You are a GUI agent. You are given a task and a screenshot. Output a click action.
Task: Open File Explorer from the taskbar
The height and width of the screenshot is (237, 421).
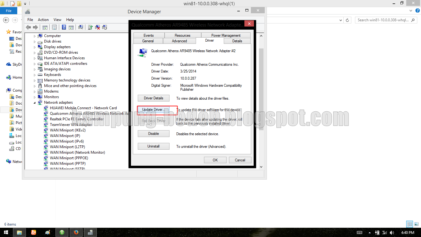coord(19,232)
